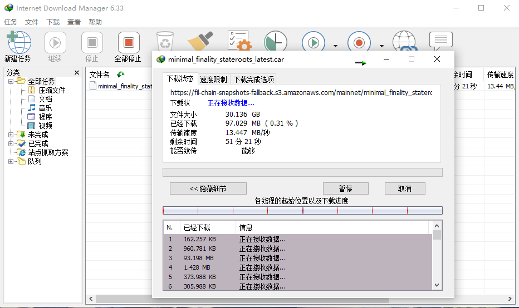Click the speech bubble icon in toolbar

pyautogui.click(x=440, y=41)
